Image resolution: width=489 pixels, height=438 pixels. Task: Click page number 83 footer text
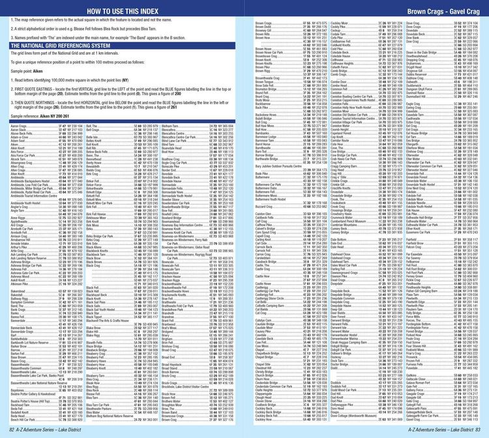(444, 430)
